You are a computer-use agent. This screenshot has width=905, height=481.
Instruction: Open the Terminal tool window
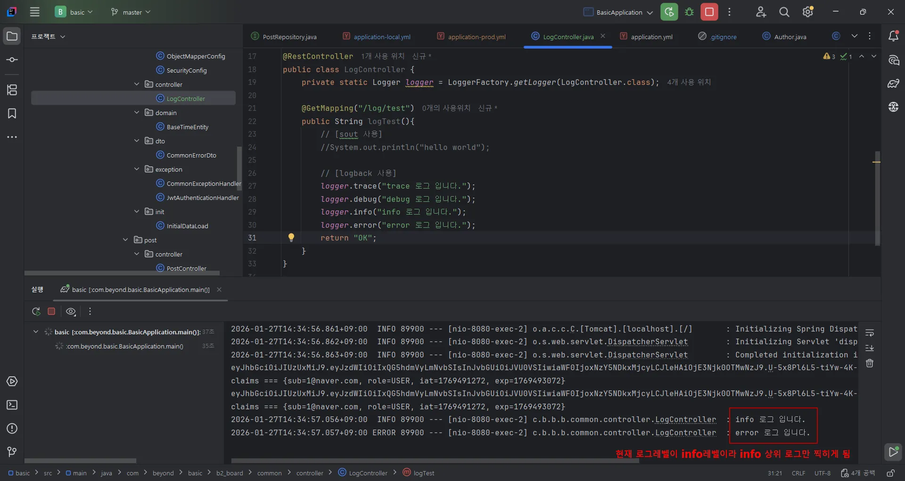pos(12,405)
